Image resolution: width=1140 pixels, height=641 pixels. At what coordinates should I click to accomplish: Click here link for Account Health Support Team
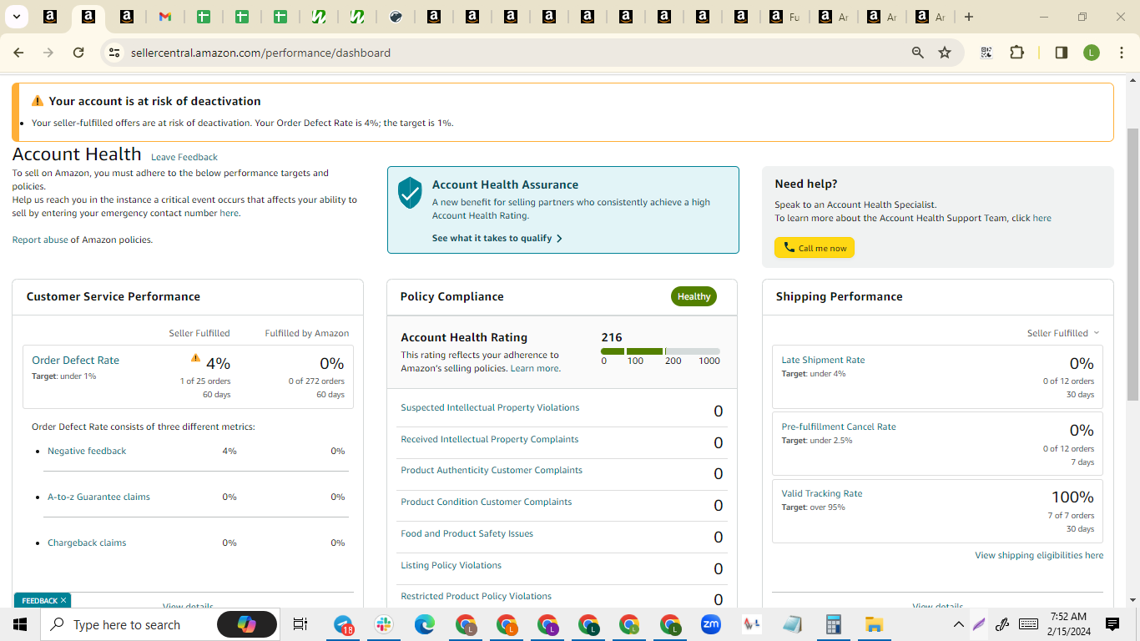tap(1042, 218)
